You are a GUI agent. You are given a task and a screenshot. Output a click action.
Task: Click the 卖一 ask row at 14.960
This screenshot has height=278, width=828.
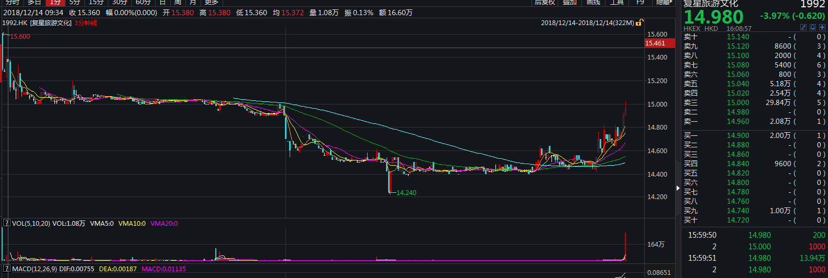click(754, 121)
